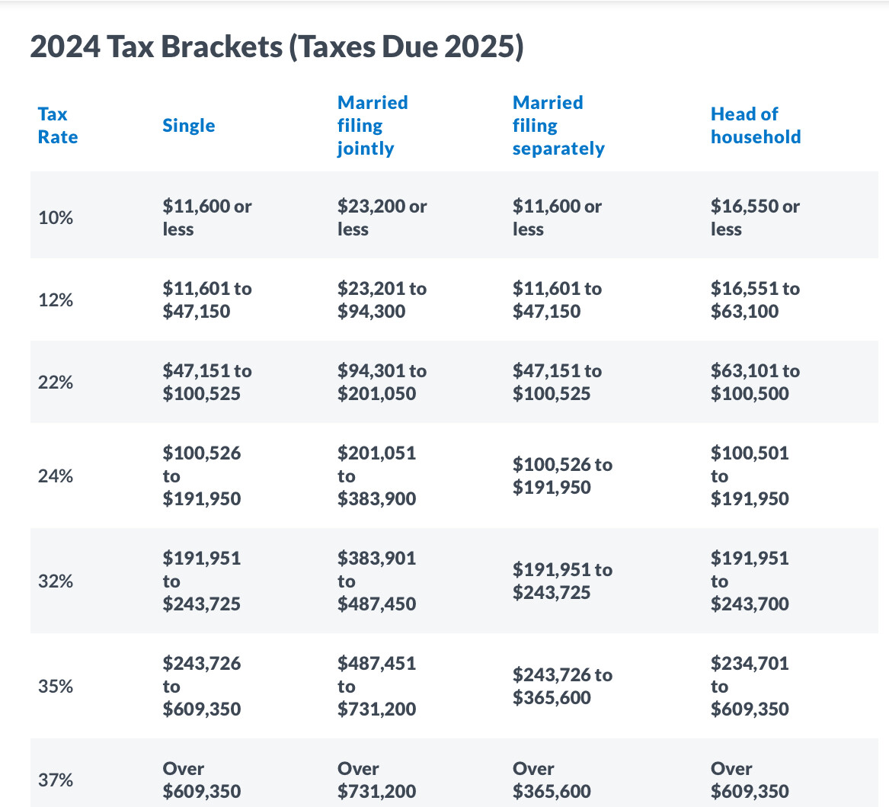Click the "$23,200 or less" jointly cell
889x807 pixels.
(x=382, y=218)
